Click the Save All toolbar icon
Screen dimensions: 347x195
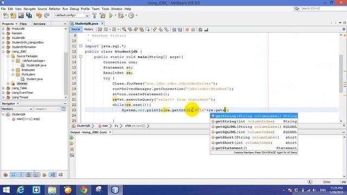[29, 16]
